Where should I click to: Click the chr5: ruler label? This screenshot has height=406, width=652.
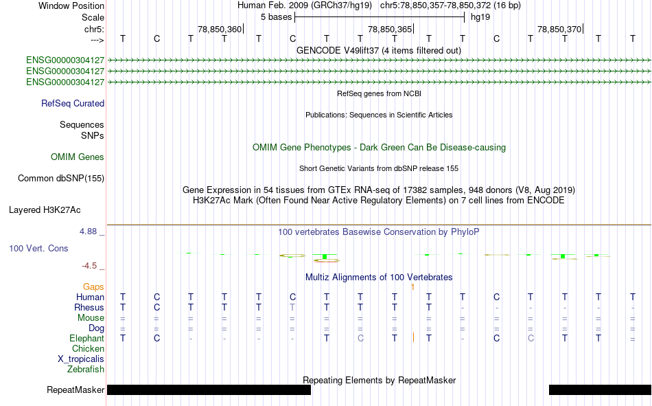(94, 29)
